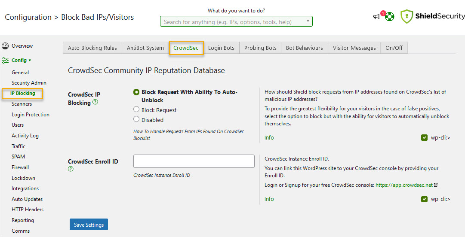The width and height of the screenshot is (465, 237).
Task: Open the On/Off tab
Action: (394, 48)
